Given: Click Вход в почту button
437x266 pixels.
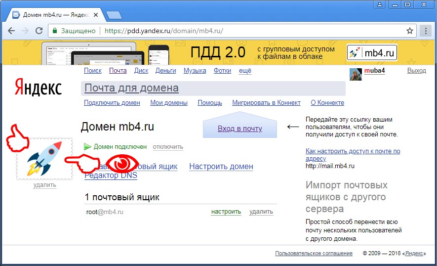Looking at the screenshot, I should 239,129.
